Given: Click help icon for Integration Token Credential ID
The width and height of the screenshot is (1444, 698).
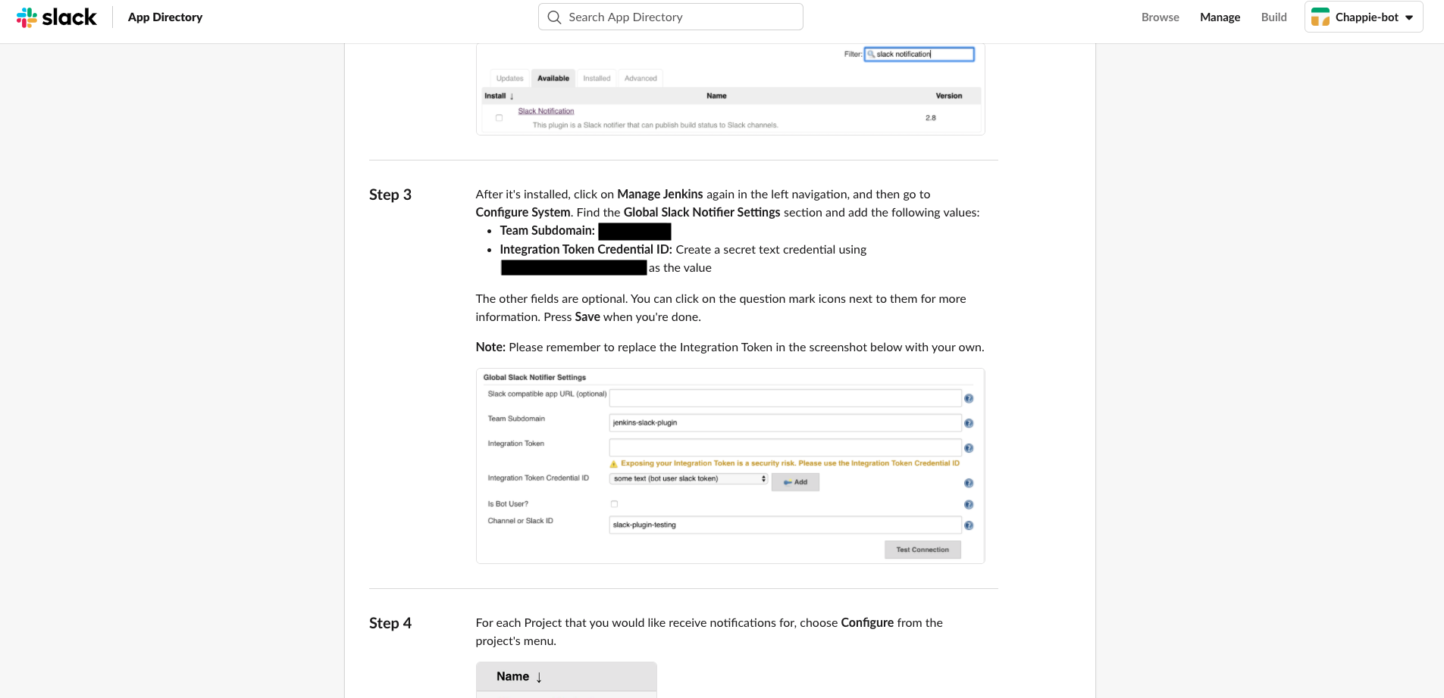Looking at the screenshot, I should tap(969, 483).
